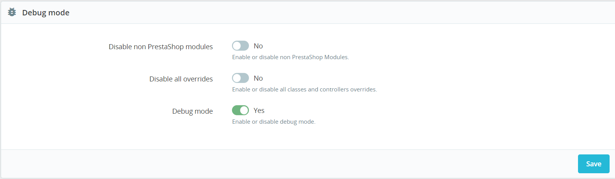Click "No" text beside the all overrides switch
Screen dimensions: 615x179
[258, 78]
